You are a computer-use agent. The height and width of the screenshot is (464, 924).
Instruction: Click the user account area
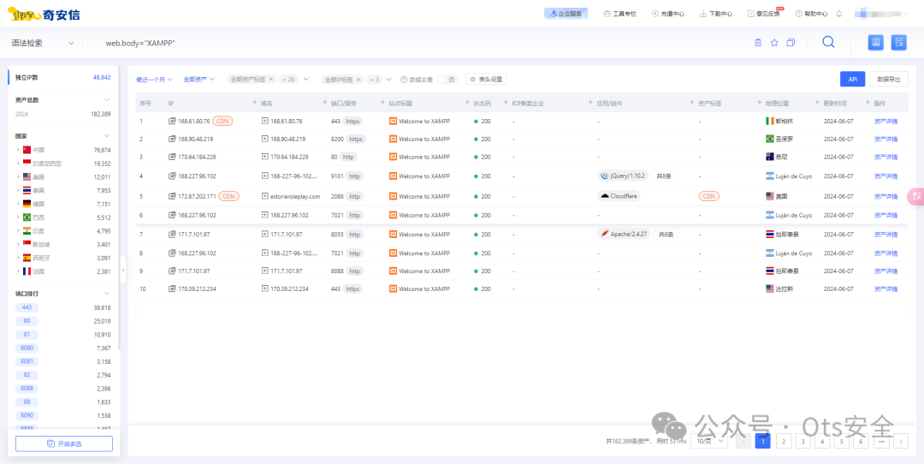[x=881, y=13]
